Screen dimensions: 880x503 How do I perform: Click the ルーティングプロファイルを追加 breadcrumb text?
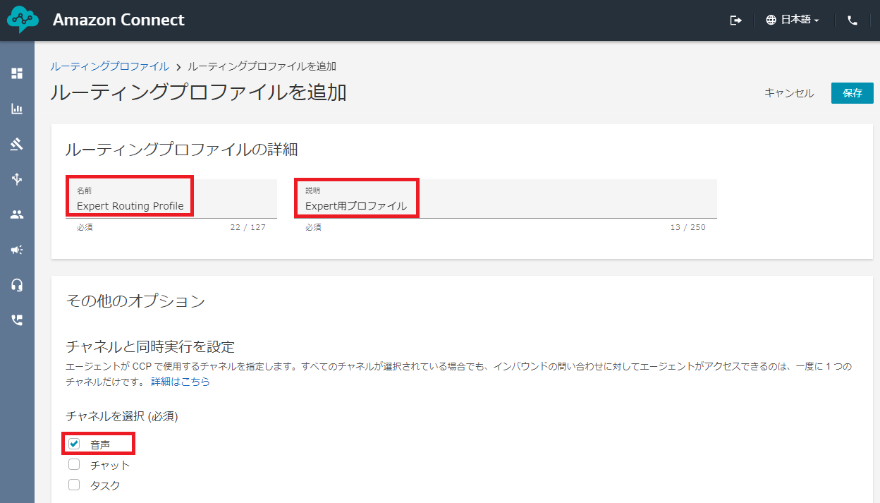pos(262,66)
